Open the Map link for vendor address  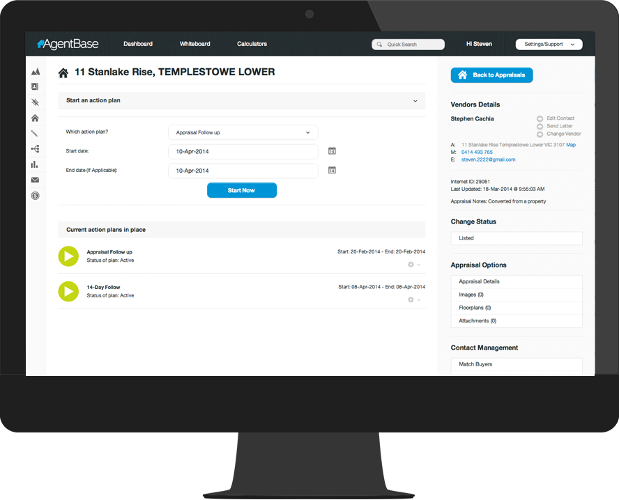click(x=571, y=145)
